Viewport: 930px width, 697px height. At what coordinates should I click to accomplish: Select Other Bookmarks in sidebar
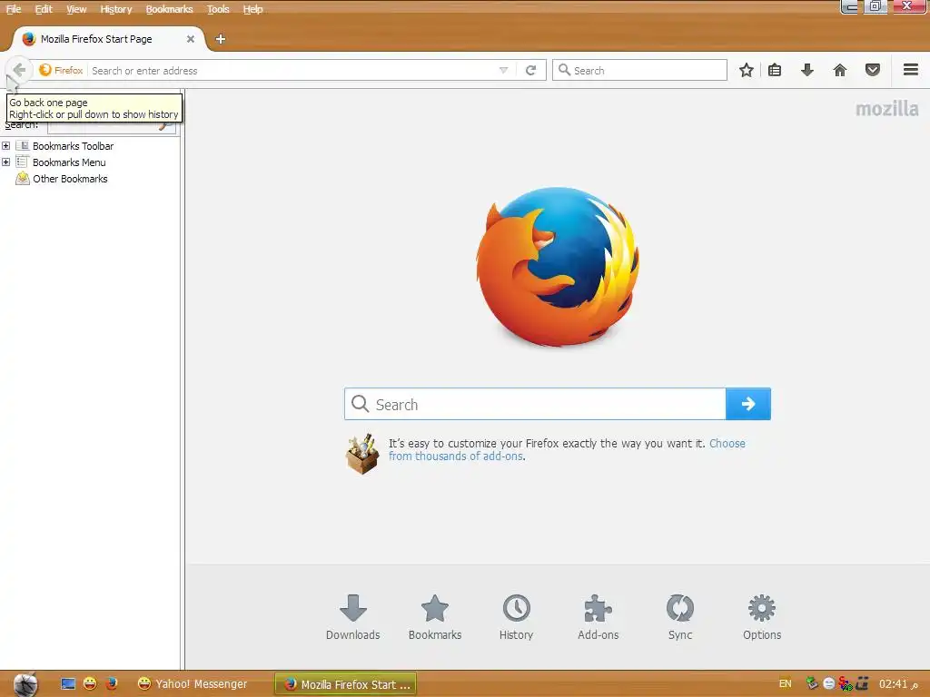70,179
